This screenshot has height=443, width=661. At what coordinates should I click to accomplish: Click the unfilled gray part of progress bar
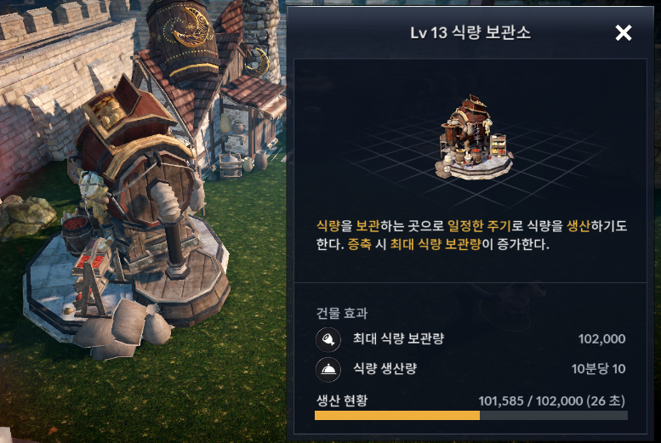(554, 416)
